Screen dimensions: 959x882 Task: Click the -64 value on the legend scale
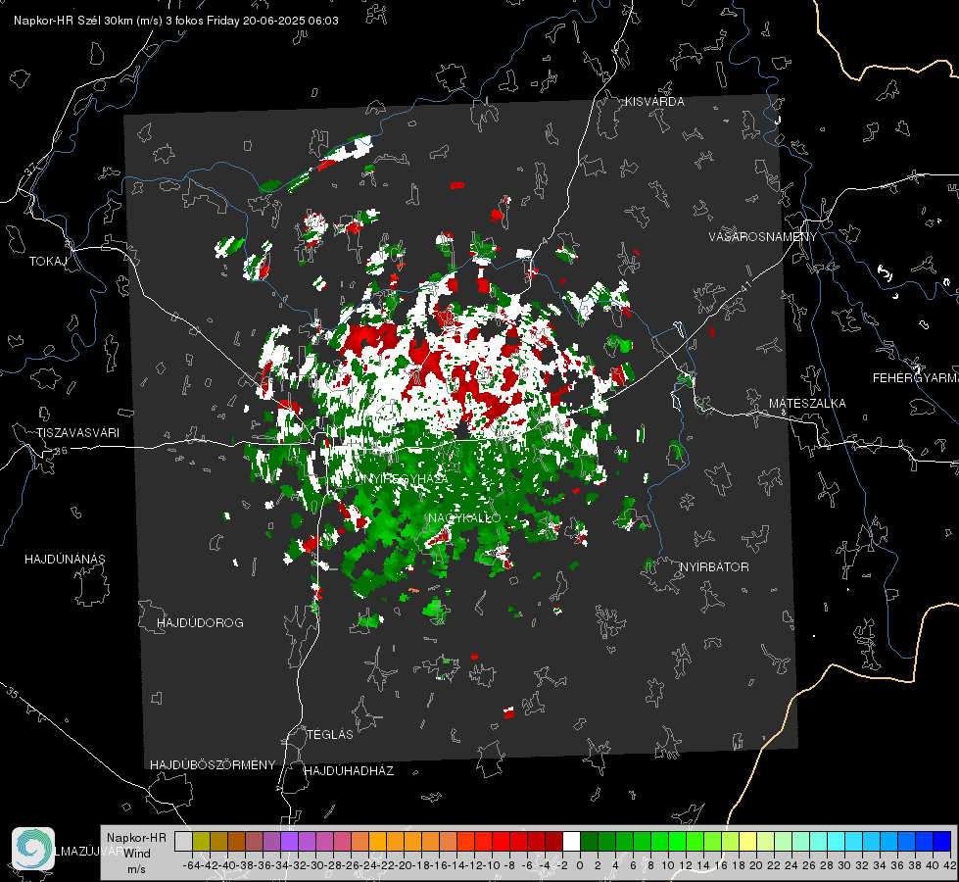pyautogui.click(x=190, y=865)
